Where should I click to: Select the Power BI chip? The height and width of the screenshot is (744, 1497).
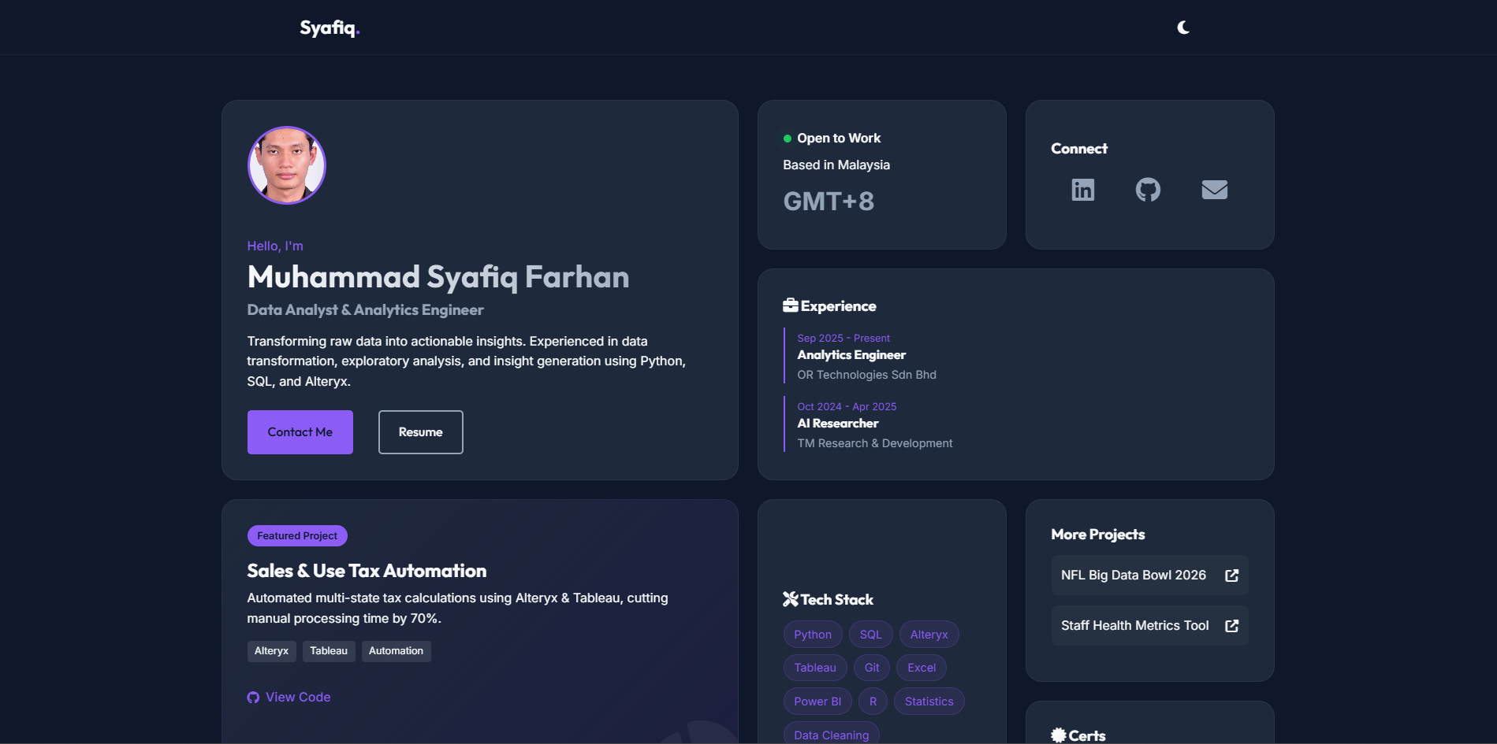[x=817, y=701]
